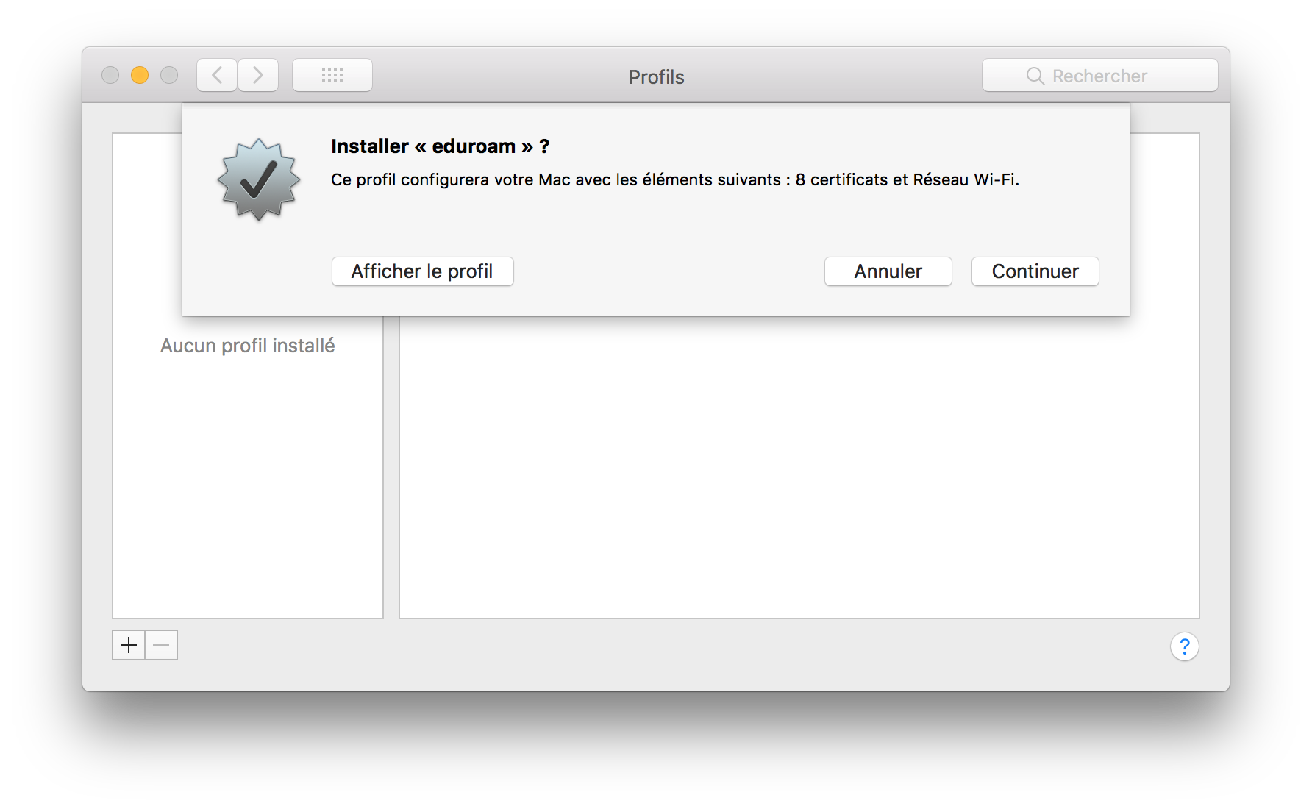
Task: Click the Profils window title
Action: click(x=655, y=76)
